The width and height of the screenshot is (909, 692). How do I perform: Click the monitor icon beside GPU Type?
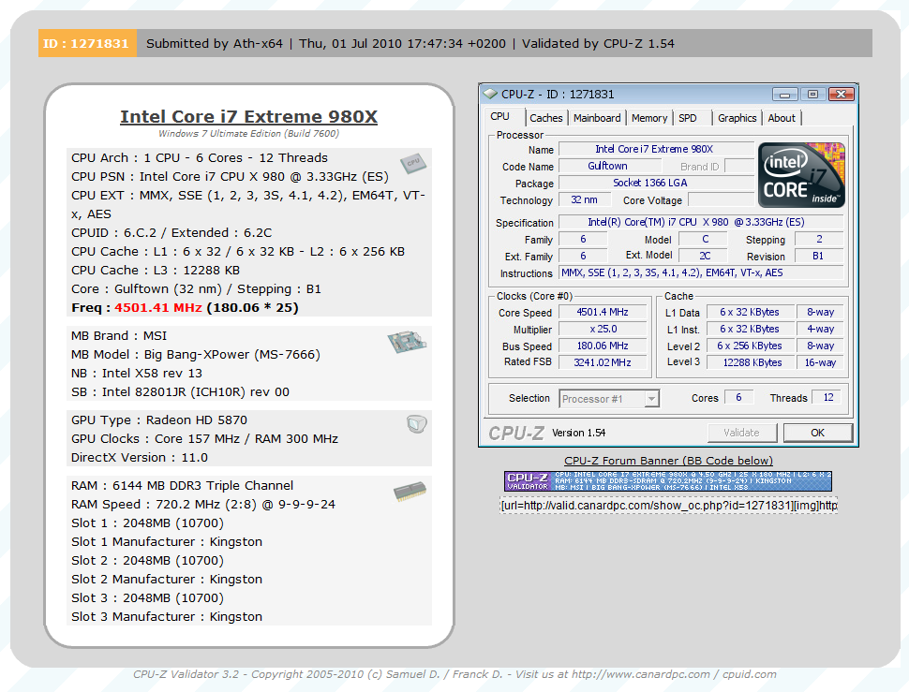click(417, 424)
